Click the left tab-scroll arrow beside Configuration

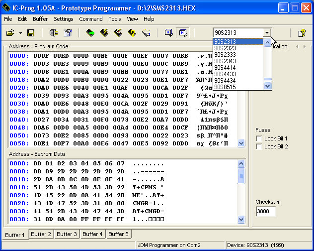pyautogui.click(x=297, y=47)
